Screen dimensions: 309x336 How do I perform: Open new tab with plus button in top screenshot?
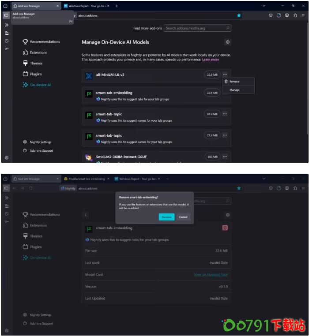pyautogui.click(x=117, y=6)
